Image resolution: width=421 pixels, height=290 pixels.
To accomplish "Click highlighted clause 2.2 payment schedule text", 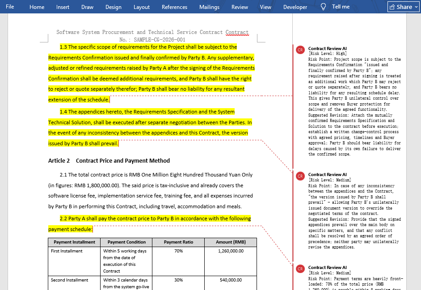I will (150, 224).
